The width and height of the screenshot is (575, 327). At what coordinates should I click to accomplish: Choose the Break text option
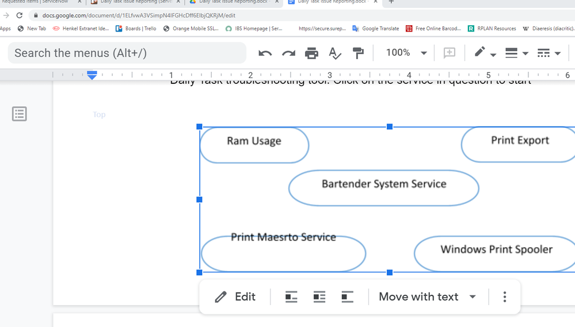click(x=347, y=297)
